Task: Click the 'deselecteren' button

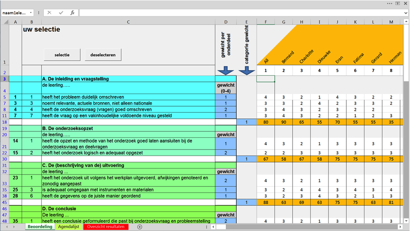Action: point(103,55)
